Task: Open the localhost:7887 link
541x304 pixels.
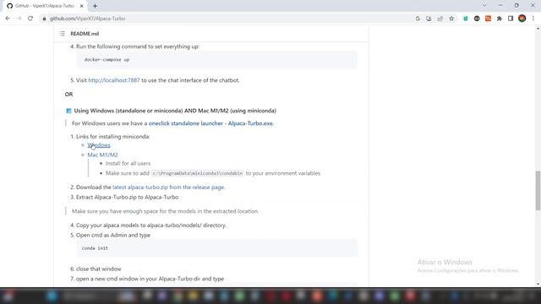Action: coord(114,80)
